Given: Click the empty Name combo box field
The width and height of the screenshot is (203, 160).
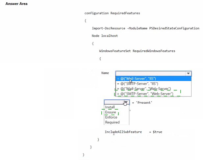Looking at the screenshot, I should click(150, 74).
